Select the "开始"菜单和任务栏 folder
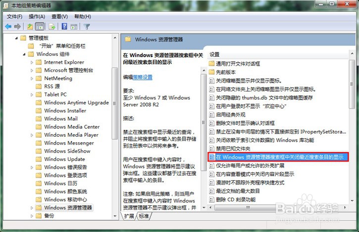This screenshot has height=232, width=359. (x=62, y=46)
